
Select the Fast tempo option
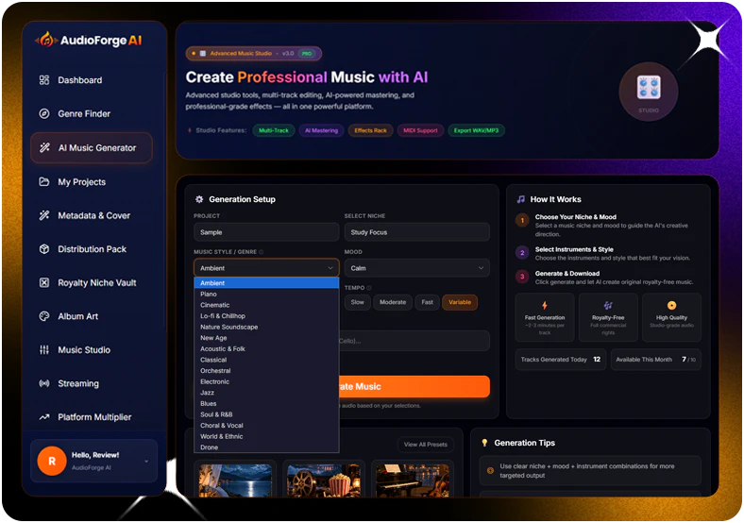point(427,302)
